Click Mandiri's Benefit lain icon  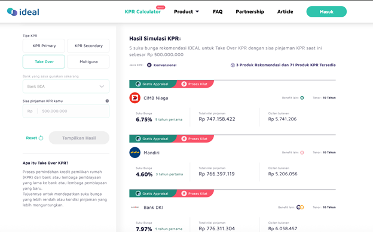coord(302,153)
